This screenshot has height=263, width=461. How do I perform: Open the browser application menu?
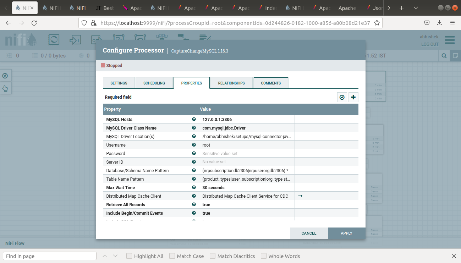pyautogui.click(x=452, y=22)
